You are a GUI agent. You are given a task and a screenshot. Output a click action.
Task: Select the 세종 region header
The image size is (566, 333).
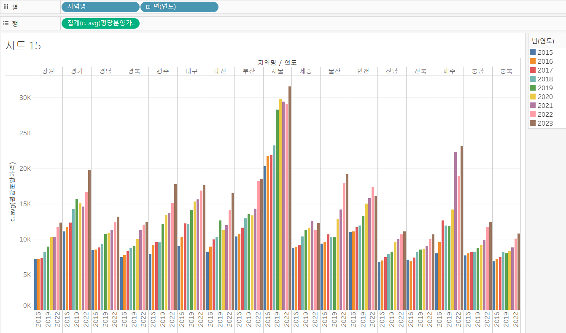point(306,71)
